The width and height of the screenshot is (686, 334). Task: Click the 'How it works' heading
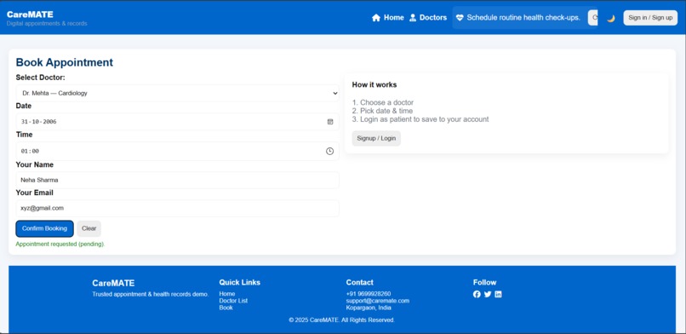point(374,84)
